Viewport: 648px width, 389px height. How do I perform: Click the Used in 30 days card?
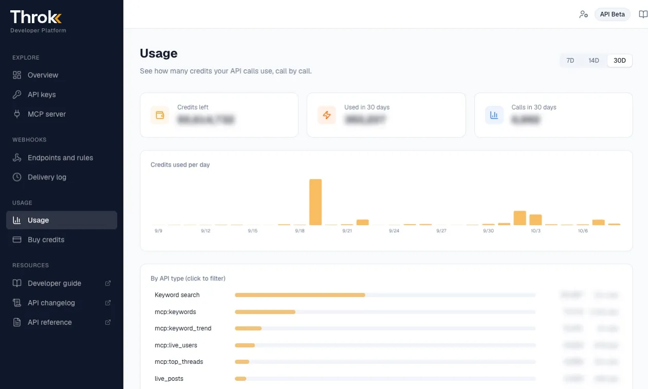coord(386,115)
